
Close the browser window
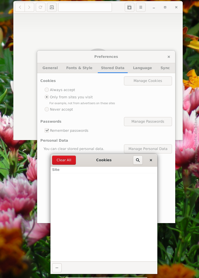point(176,7)
